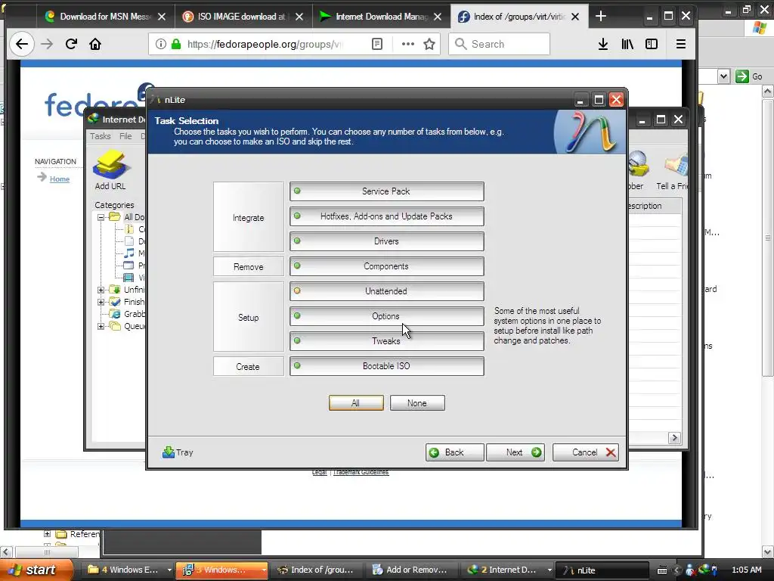Open Firefox home page
The width and height of the screenshot is (774, 581).
[94, 44]
